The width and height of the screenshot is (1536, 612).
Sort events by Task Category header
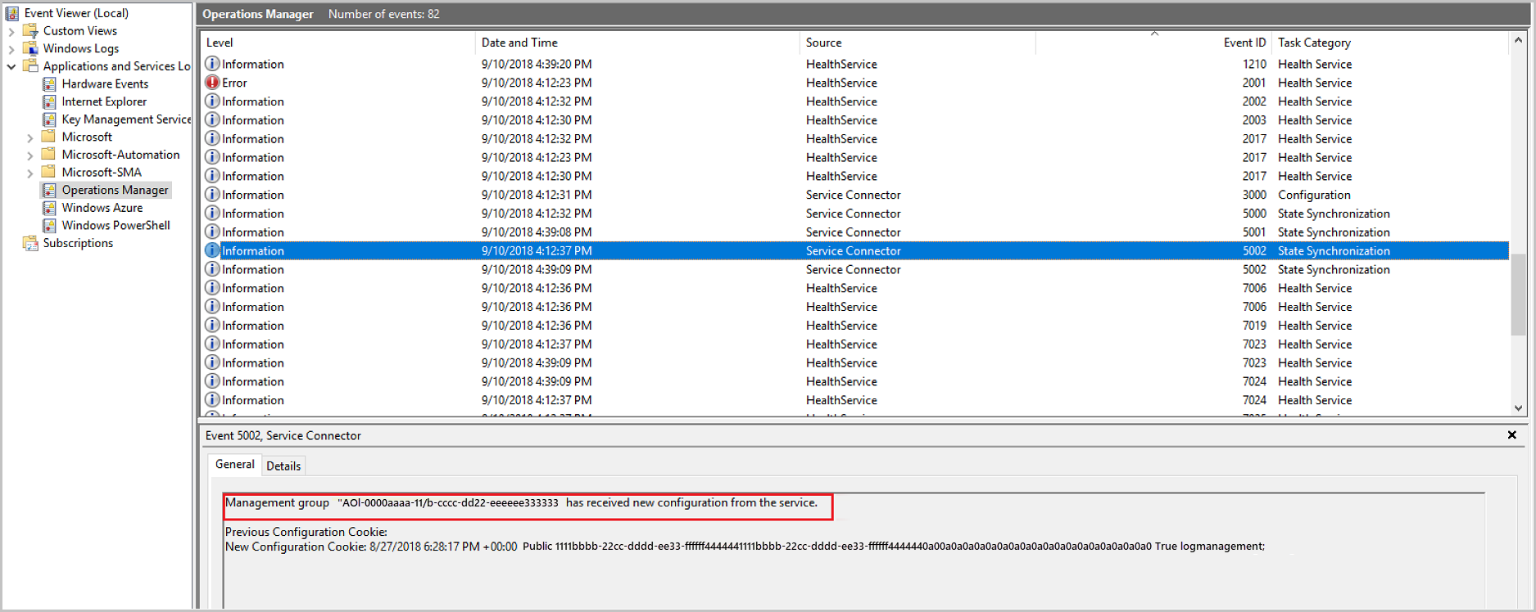[x=1390, y=43]
